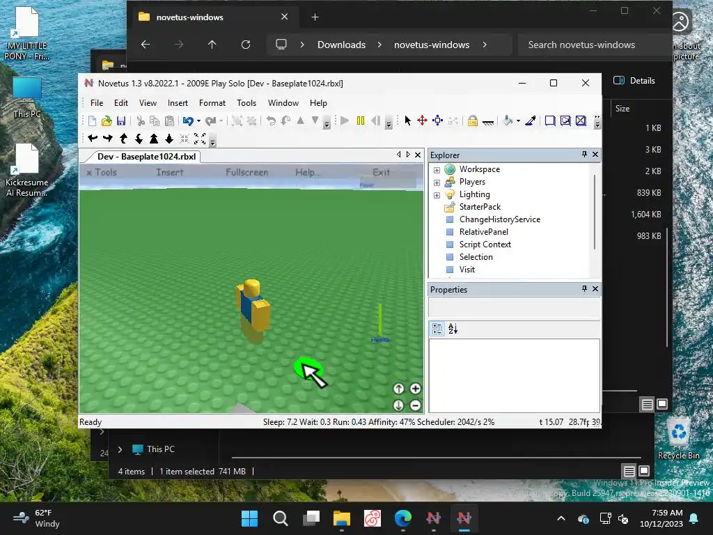The height and width of the screenshot is (535, 713).
Task: Select the Fill paint bucket tool
Action: click(x=508, y=121)
